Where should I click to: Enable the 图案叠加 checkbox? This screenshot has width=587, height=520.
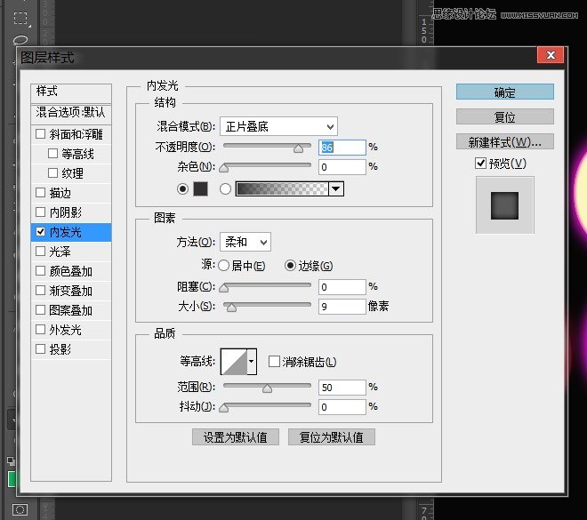click(40, 309)
